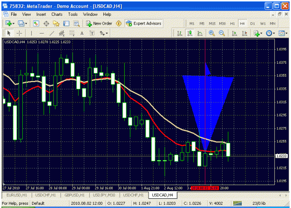Image resolution: width=291 pixels, height=208 pixels.
Task: Switch to W1 timeframe
Action: pyautogui.click(x=263, y=24)
